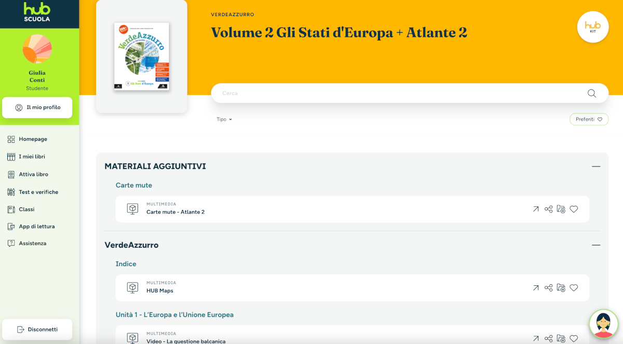Open Video - La questione balcanica

(186, 341)
